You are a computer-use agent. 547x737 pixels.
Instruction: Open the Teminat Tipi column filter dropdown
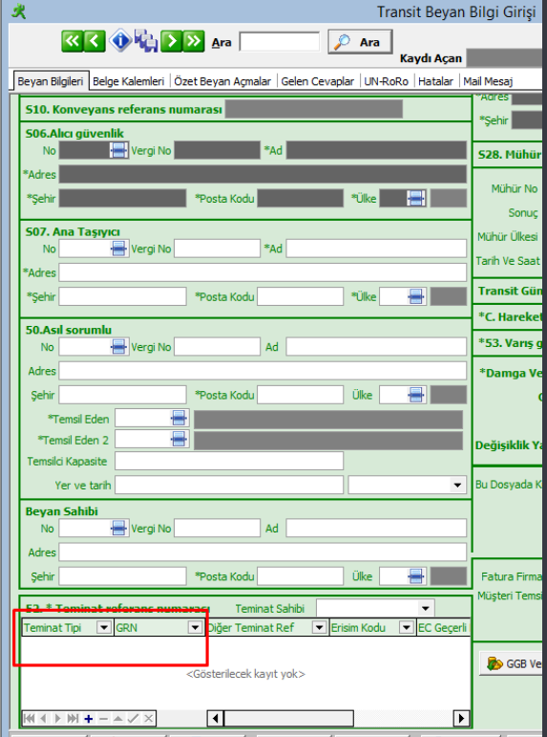(104, 627)
